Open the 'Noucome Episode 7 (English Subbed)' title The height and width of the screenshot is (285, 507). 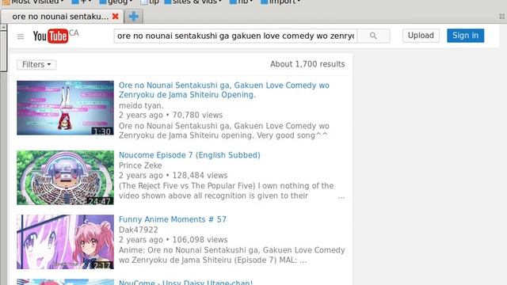tap(189, 155)
